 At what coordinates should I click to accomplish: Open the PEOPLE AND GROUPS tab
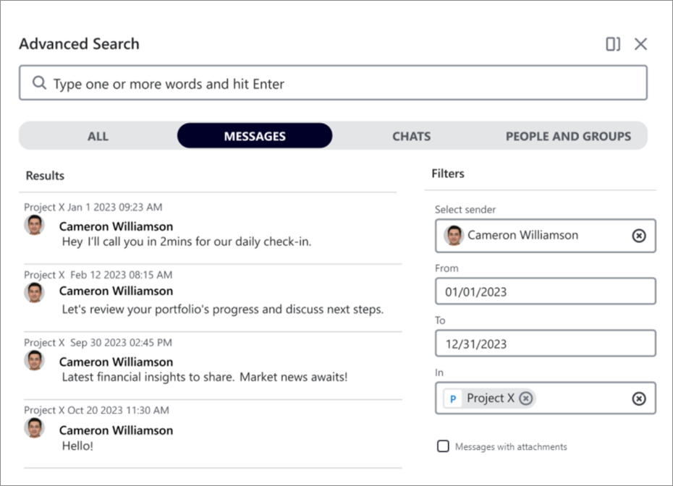click(x=568, y=136)
